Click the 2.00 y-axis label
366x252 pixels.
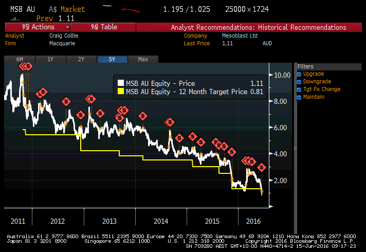[280, 181]
